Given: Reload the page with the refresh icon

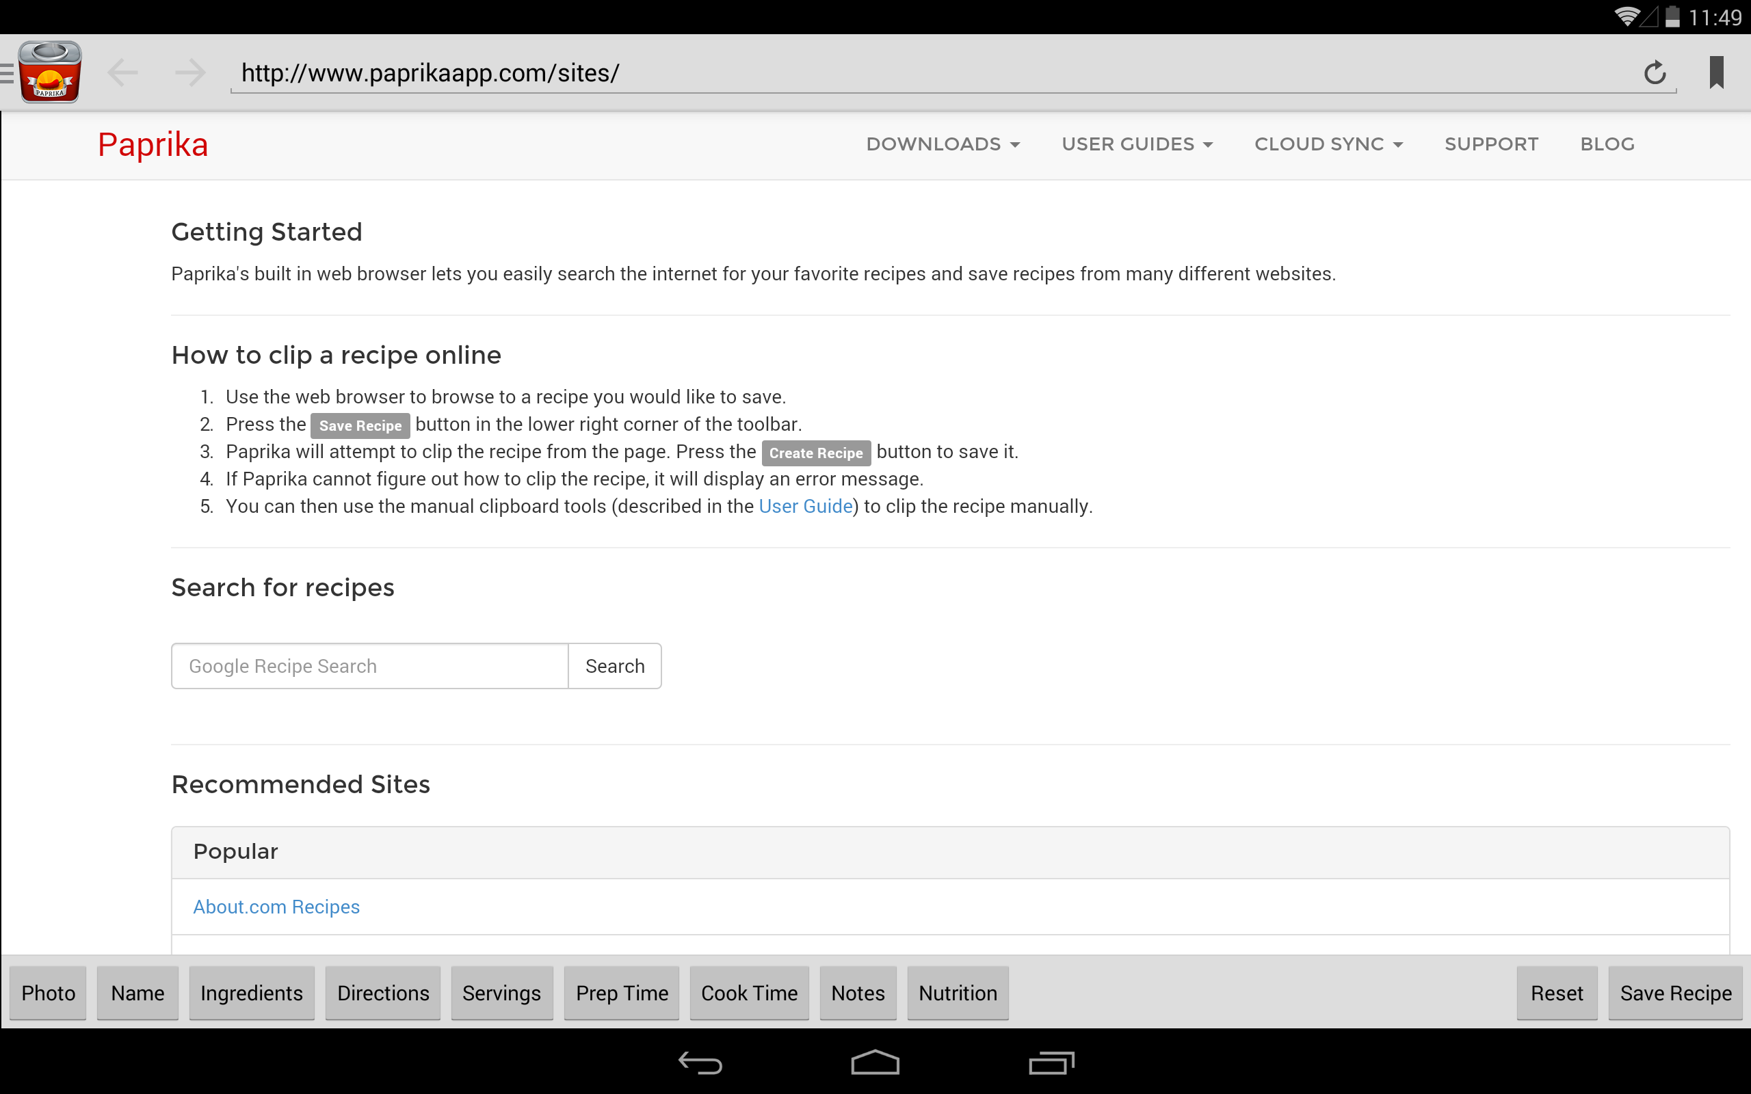Looking at the screenshot, I should tap(1655, 72).
